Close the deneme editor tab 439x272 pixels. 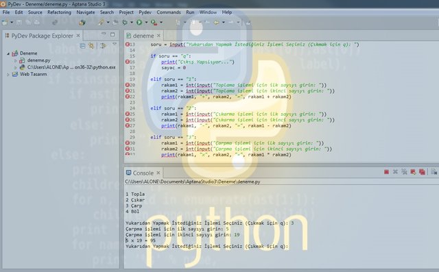(x=158, y=36)
